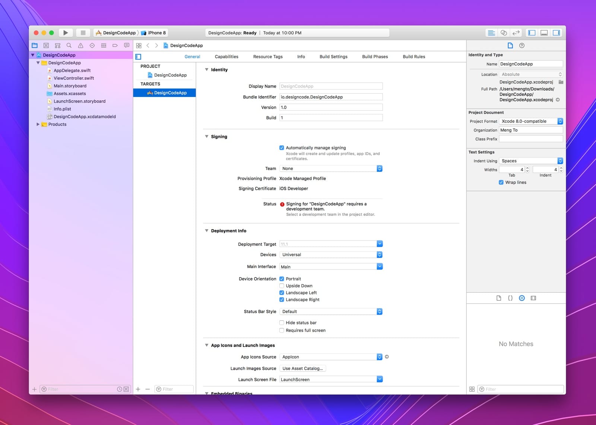Switch to the Standard editor
This screenshot has width=596, height=425.
pos(491,33)
